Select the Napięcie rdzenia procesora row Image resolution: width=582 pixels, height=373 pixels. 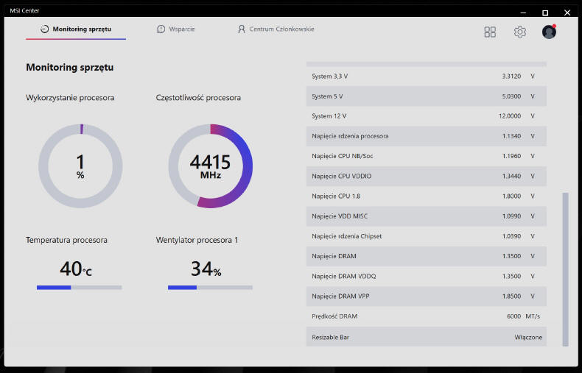tap(426, 136)
